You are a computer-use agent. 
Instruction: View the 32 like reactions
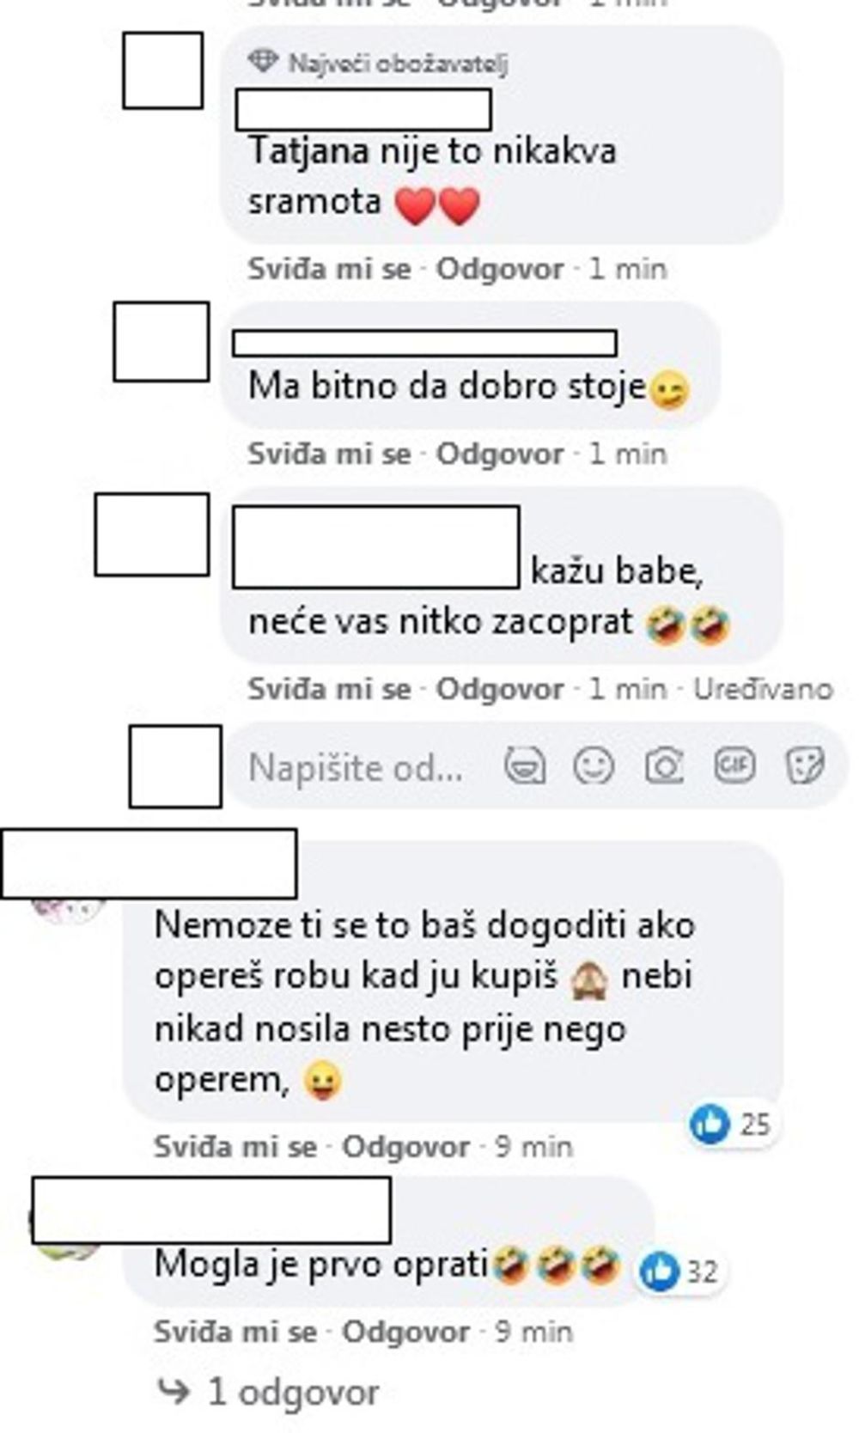click(680, 1271)
